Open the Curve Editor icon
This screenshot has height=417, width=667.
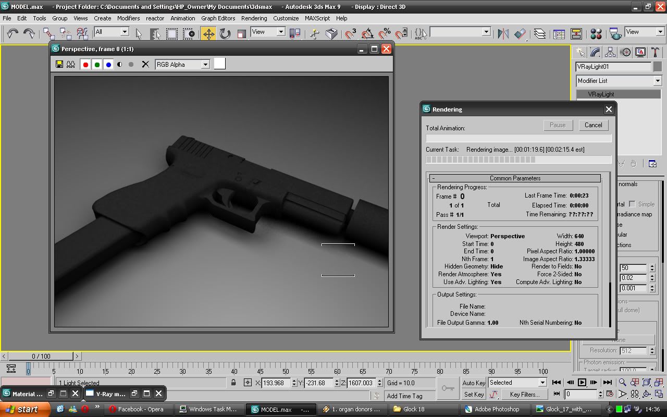pyautogui.click(x=559, y=33)
